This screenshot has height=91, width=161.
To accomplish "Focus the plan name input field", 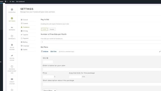I will tap(102, 69).
